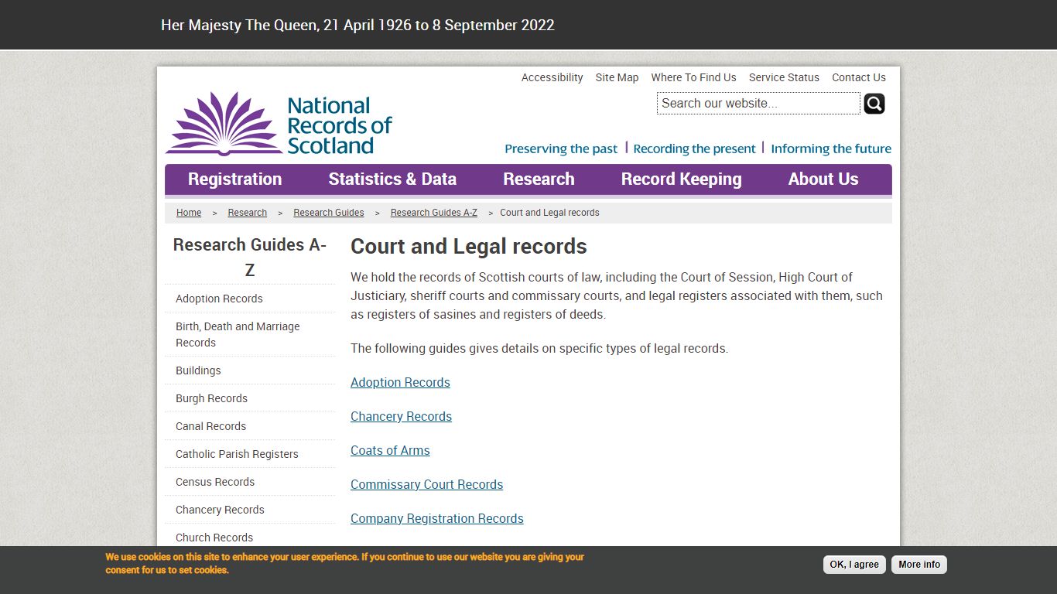This screenshot has width=1057, height=594.
Task: Check the Service Status page
Action: click(784, 77)
